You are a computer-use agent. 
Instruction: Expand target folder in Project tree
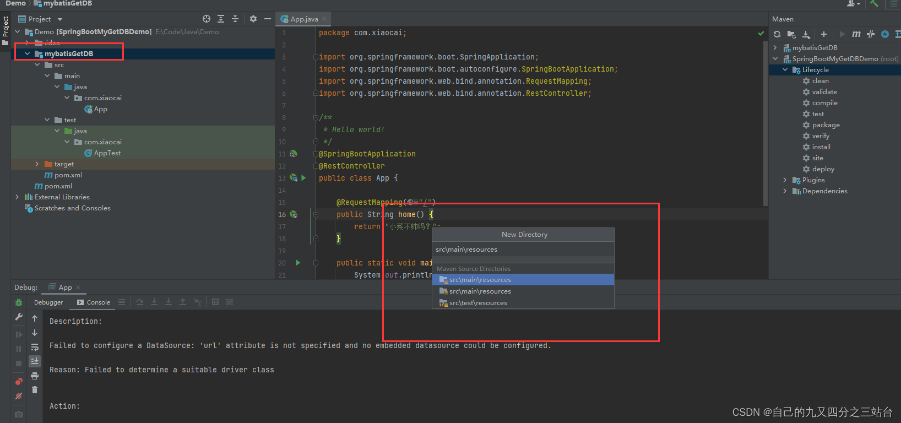click(37, 164)
